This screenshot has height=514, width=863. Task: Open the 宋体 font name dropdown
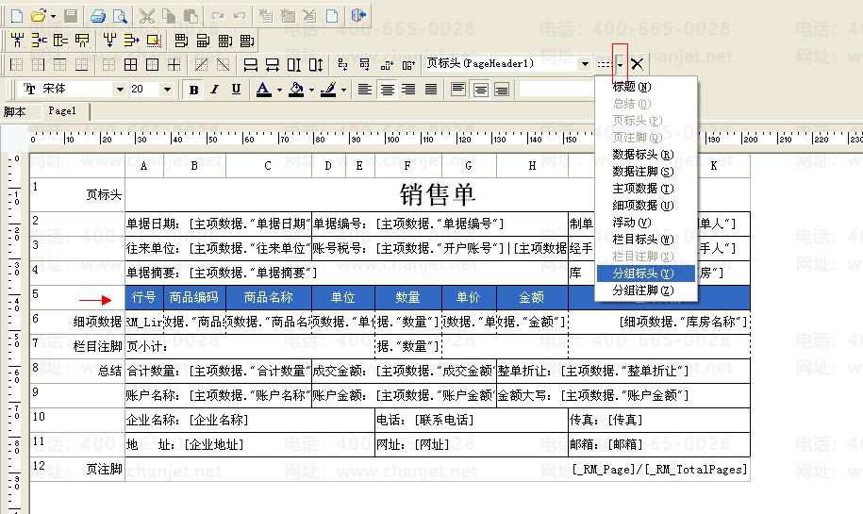pos(120,90)
